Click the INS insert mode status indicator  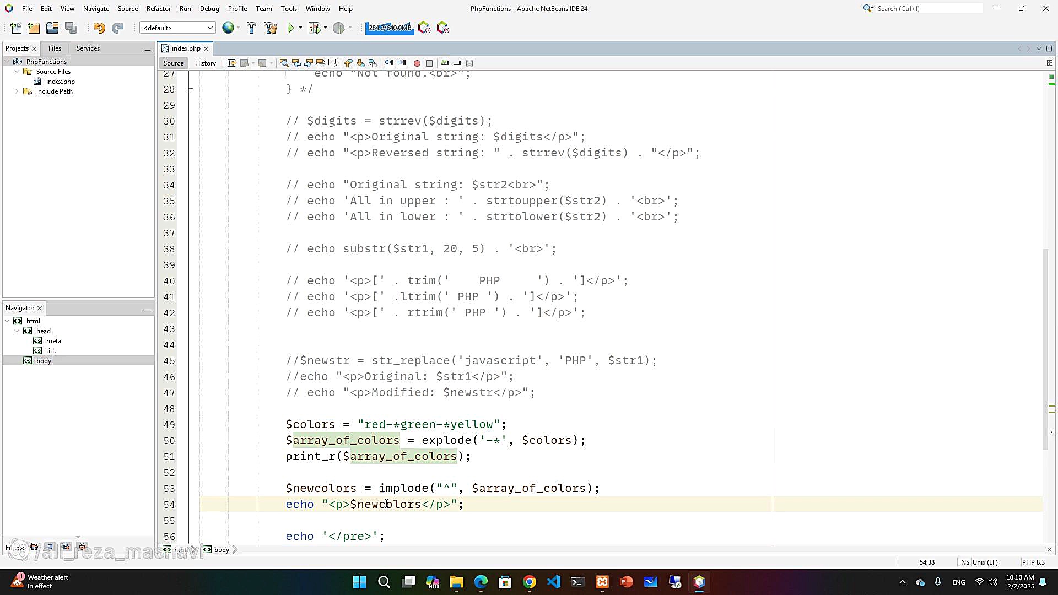[x=964, y=562]
